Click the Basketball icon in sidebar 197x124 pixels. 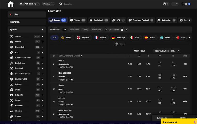(12, 47)
